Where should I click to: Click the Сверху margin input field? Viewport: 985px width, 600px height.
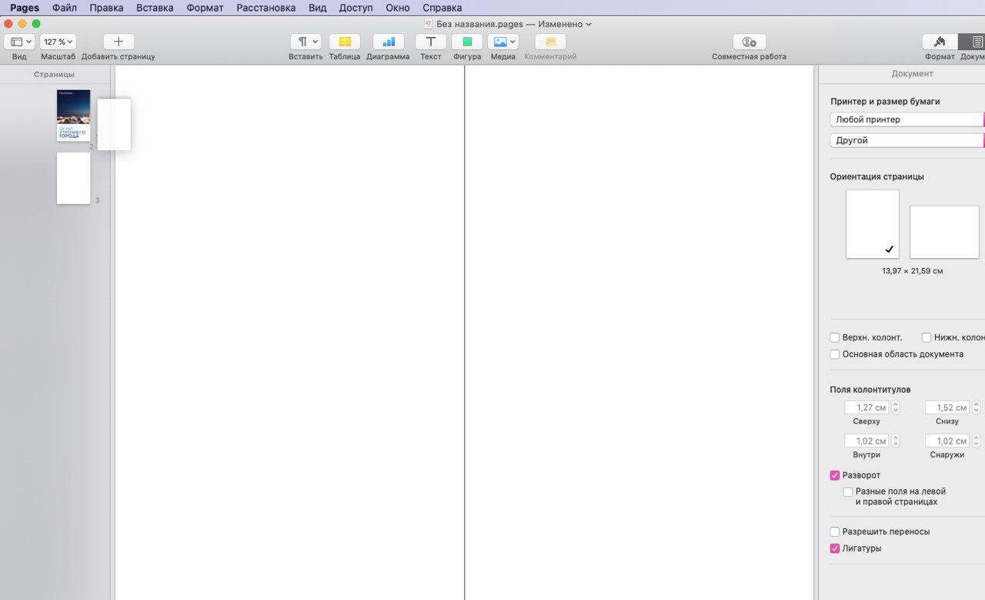pos(866,407)
